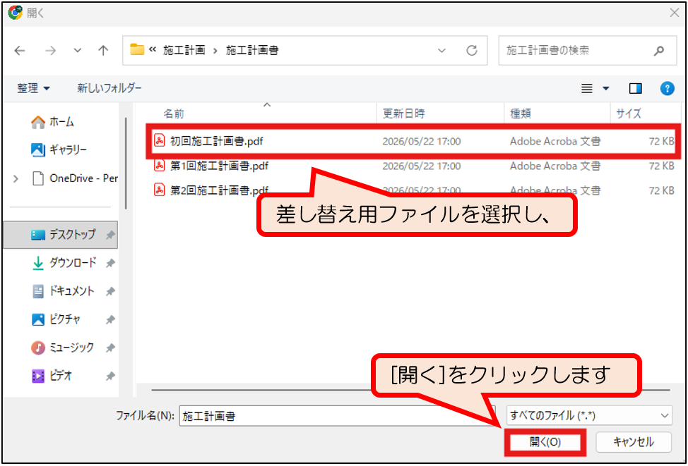Go forward with the right arrow

tap(51, 51)
